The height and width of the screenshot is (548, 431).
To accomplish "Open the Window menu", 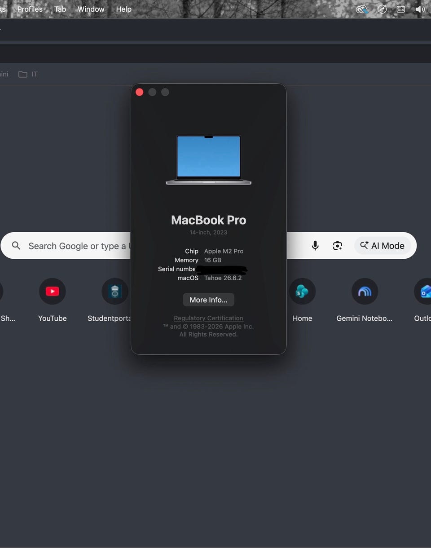I will click(91, 9).
